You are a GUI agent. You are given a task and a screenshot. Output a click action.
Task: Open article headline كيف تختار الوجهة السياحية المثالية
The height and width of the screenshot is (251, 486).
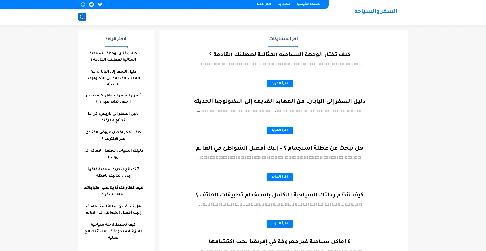(279, 55)
